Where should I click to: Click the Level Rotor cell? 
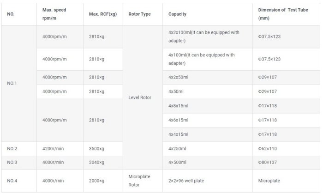pyautogui.click(x=139, y=97)
